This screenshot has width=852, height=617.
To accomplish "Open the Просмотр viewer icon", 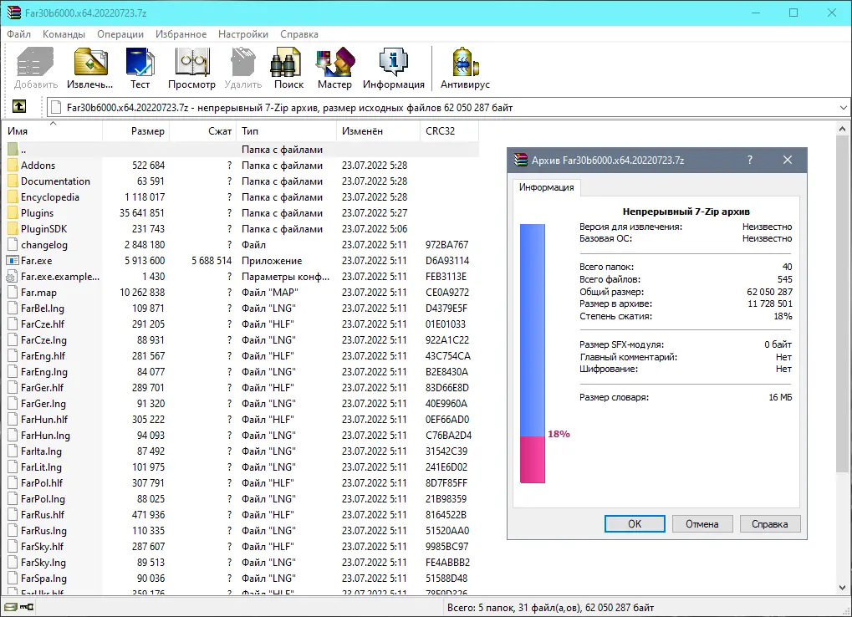I will pos(191,68).
